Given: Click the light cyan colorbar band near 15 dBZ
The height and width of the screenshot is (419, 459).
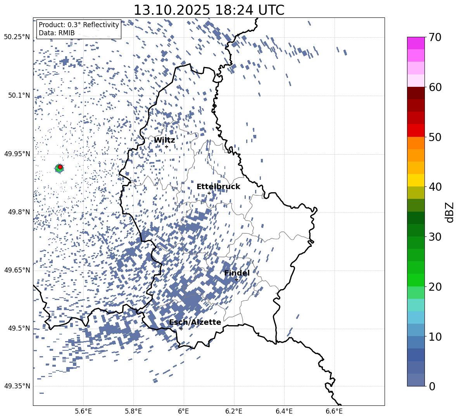Looking at the screenshot, I should tap(416, 305).
